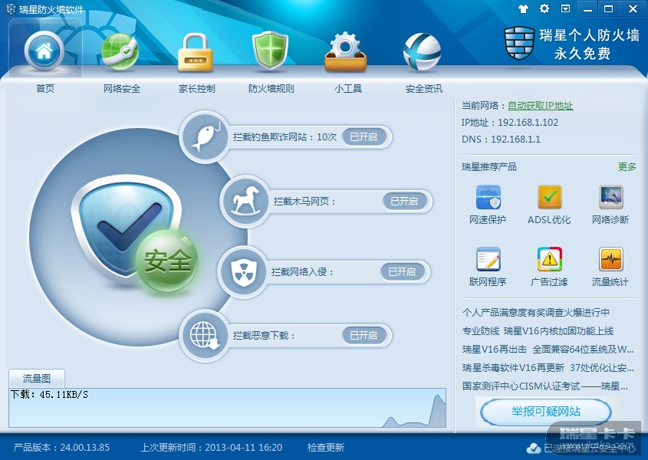
Task: Open the 安全资讯 globe icon
Action: tap(422, 52)
